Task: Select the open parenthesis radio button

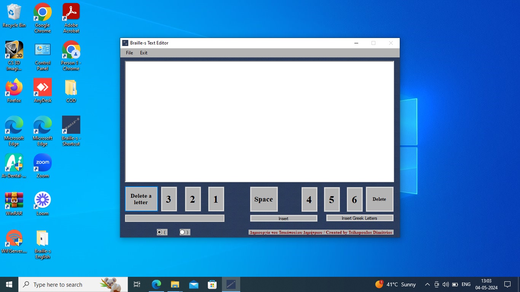Action: point(160,232)
